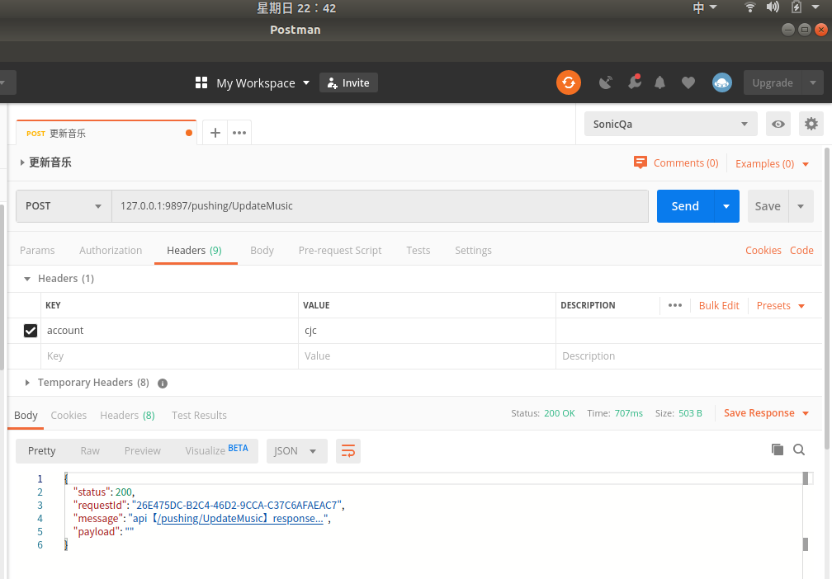Open the Save Response dropdown

tap(766, 413)
